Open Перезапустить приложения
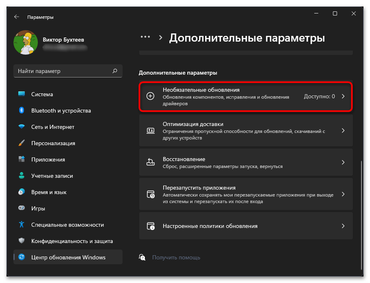 (x=246, y=194)
